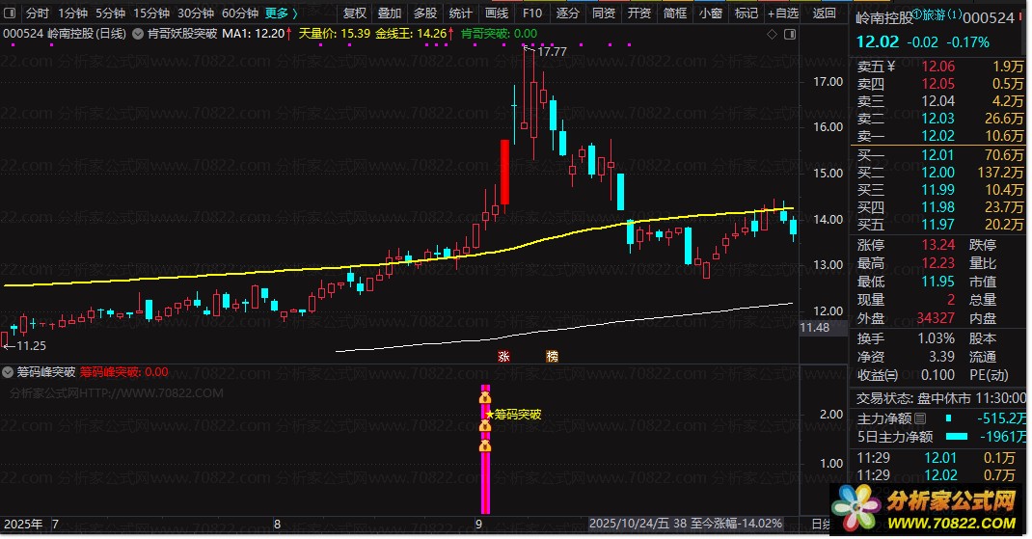Click stock code 000524 in quote panel
This screenshot has height=539, width=1032.
point(989,18)
